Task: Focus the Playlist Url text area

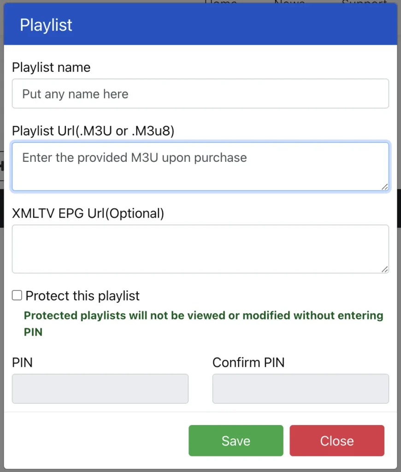Action: [x=200, y=166]
